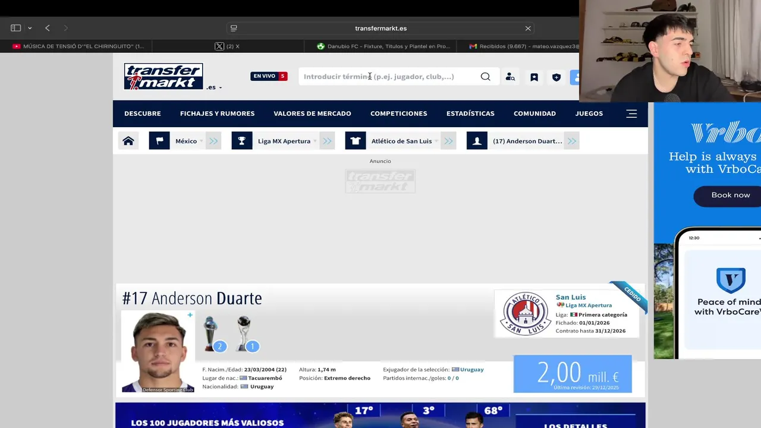Switch to the Danubio FC browser tab
Screen dimensions: 761x428
point(383,46)
